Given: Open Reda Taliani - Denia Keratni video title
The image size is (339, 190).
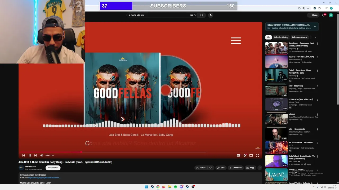Looking at the screenshot, I should [x=301, y=157].
